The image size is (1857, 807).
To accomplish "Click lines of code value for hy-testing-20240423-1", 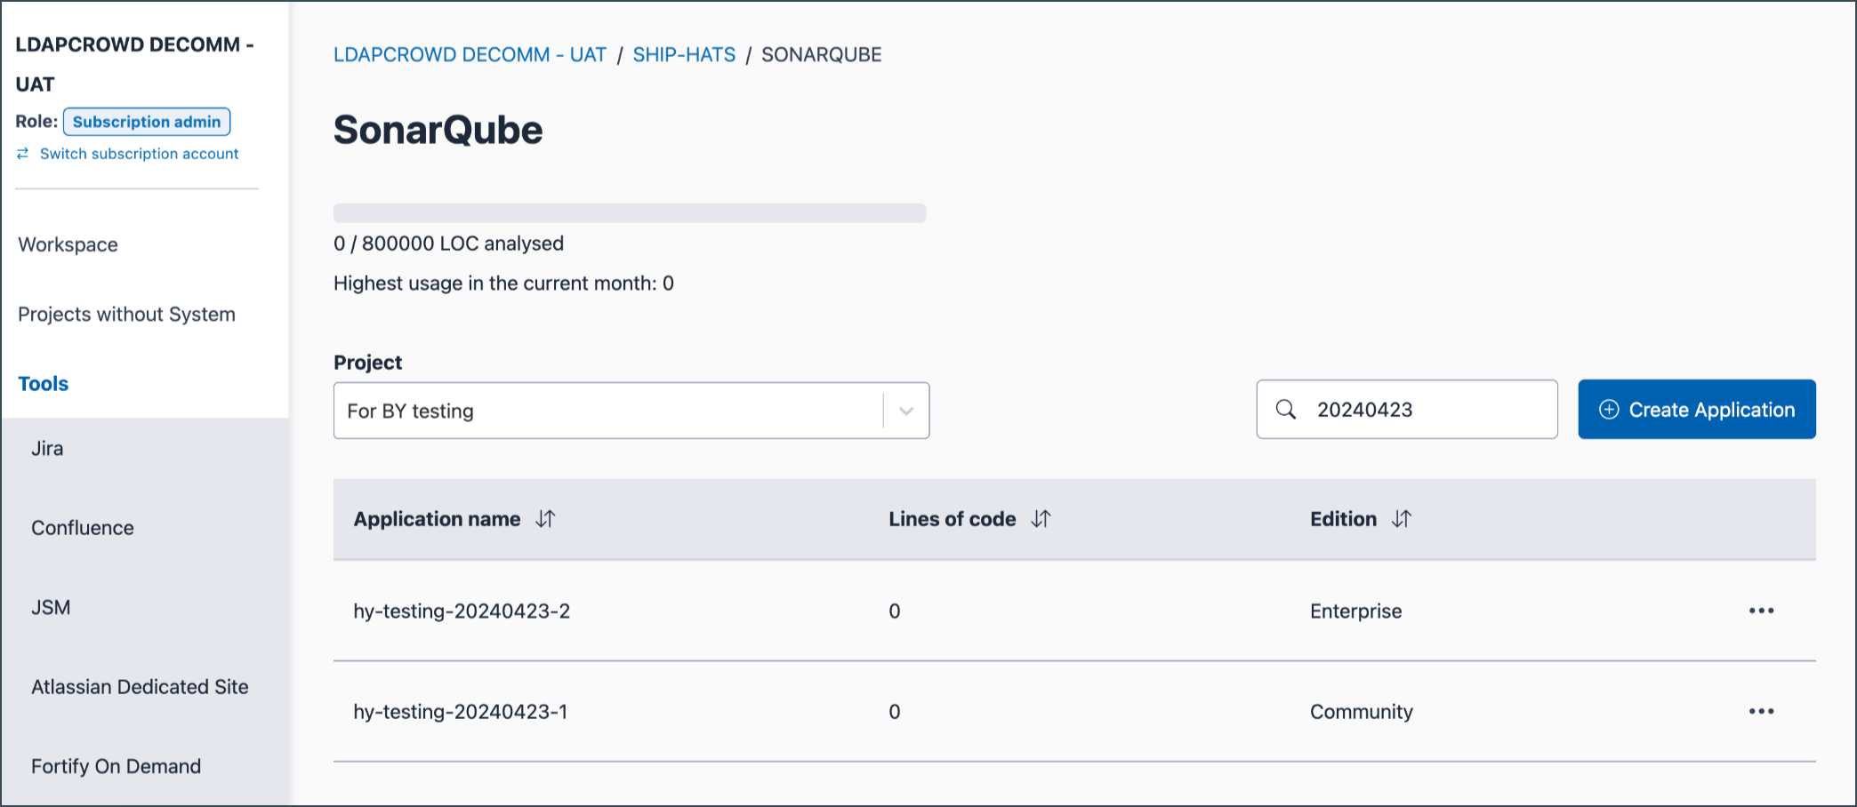I will (x=895, y=711).
